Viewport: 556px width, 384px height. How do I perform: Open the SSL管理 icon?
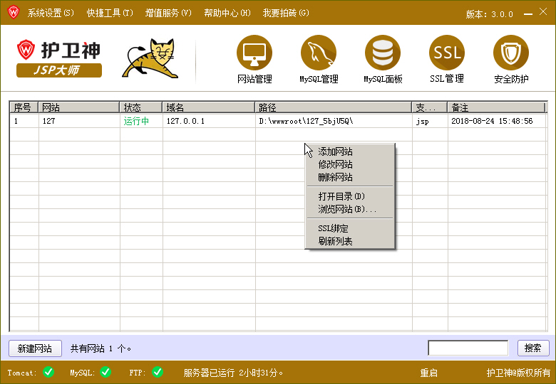[x=447, y=53]
